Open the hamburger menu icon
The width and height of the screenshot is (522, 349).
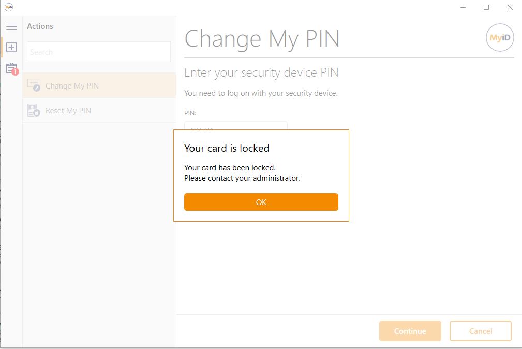point(11,26)
